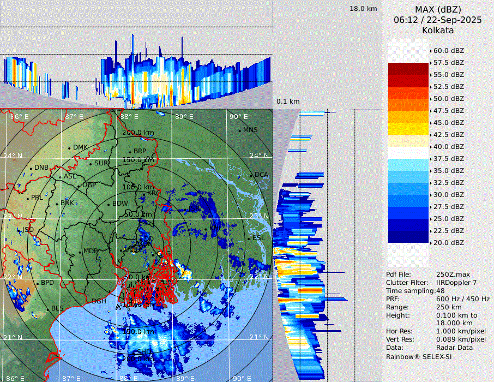The image size is (494, 382).
Task: Click the MNS station marker on map
Action: click(239, 130)
